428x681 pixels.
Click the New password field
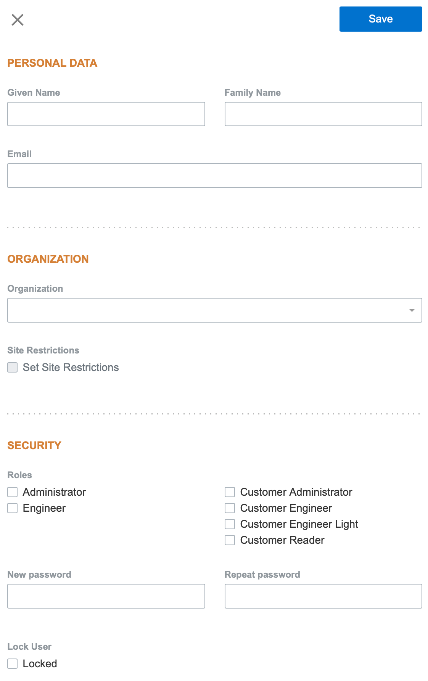tap(106, 596)
